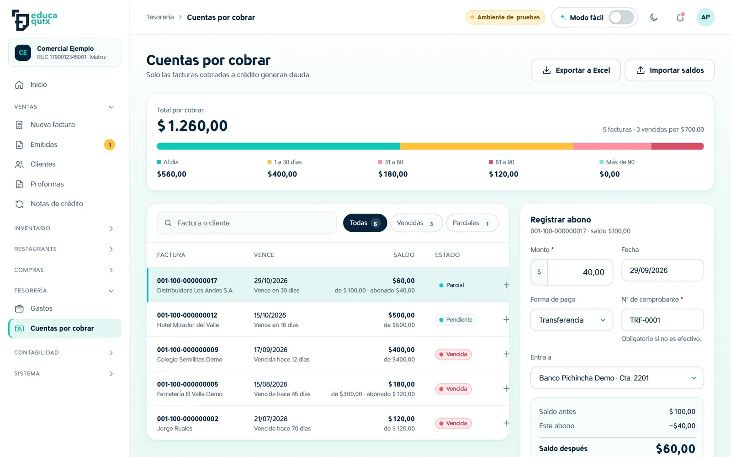
Task: Select the Todas filter tab
Action: (365, 223)
